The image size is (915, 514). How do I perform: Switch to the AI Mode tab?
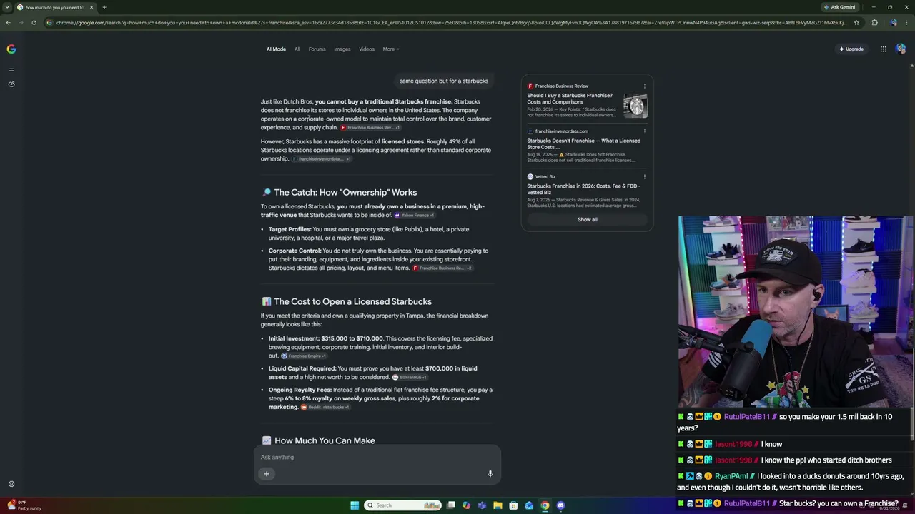click(x=276, y=49)
